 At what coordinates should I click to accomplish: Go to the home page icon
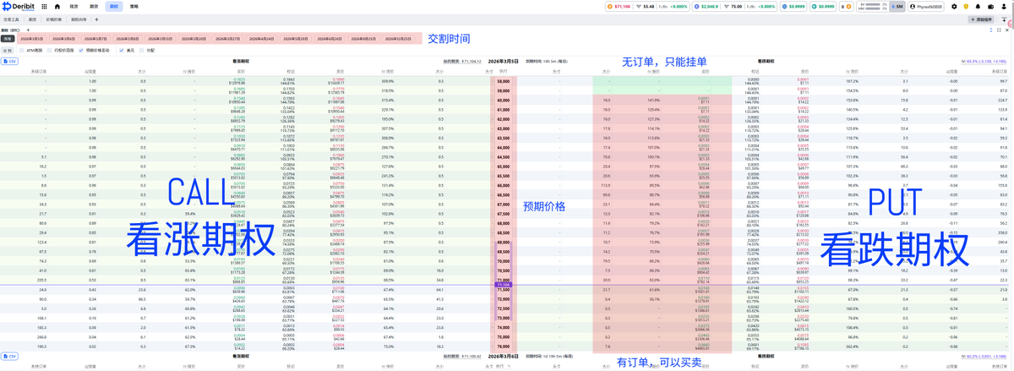pyautogui.click(x=57, y=6)
